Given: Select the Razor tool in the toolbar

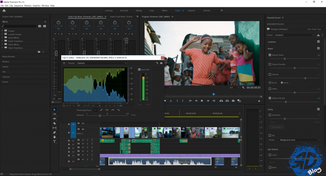Looking at the screenshot, I should pos(55,123).
